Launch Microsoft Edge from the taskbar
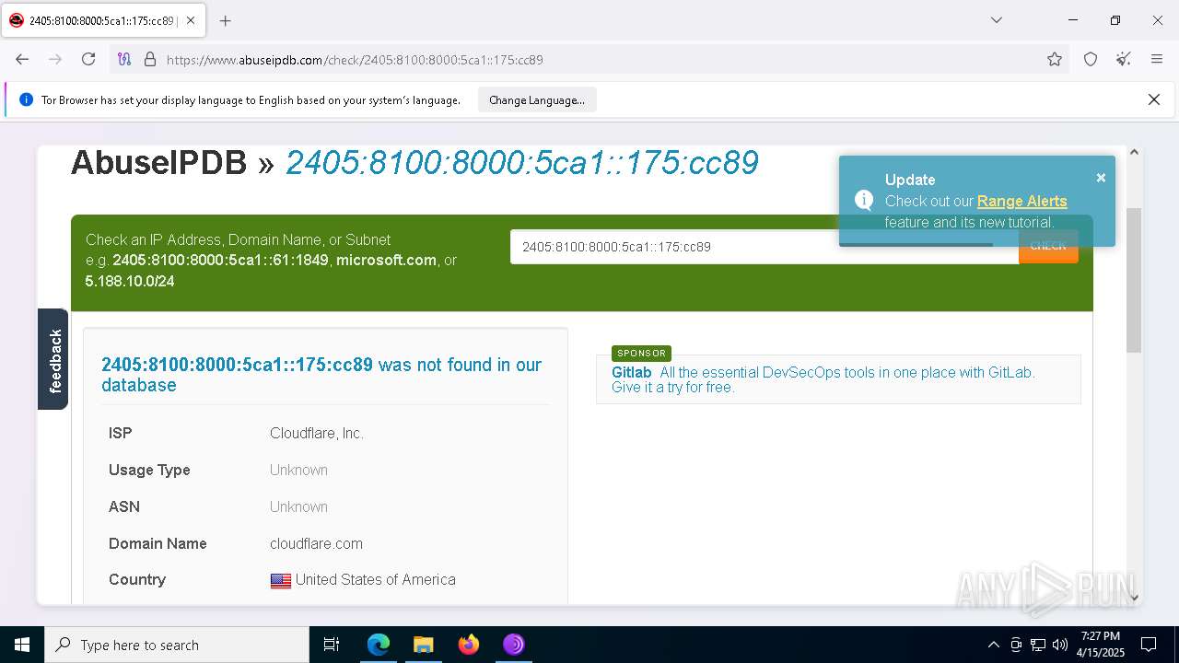The width and height of the screenshot is (1179, 663). click(379, 645)
